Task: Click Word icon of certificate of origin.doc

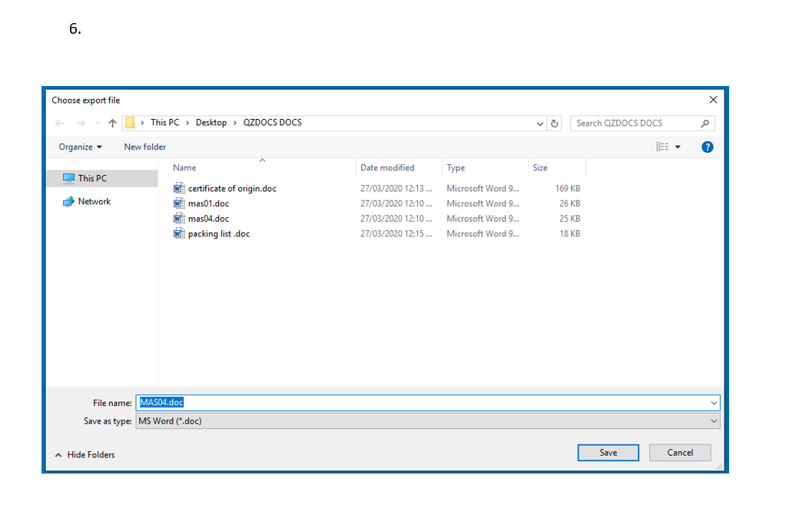Action: [179, 189]
